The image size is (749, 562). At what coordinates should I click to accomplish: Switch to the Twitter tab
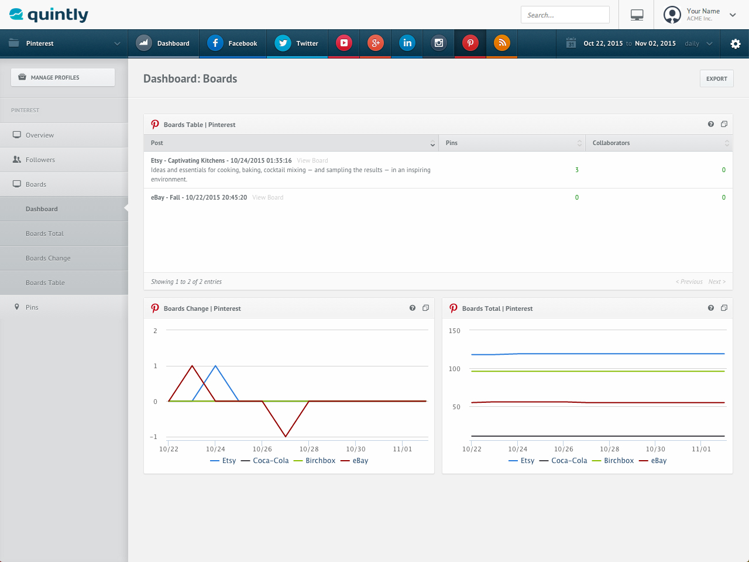(297, 43)
